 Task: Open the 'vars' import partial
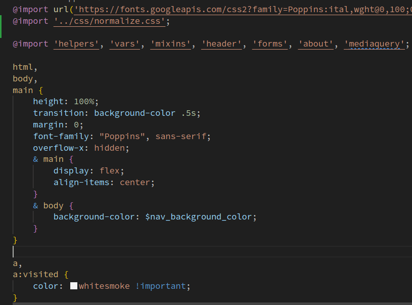(125, 44)
